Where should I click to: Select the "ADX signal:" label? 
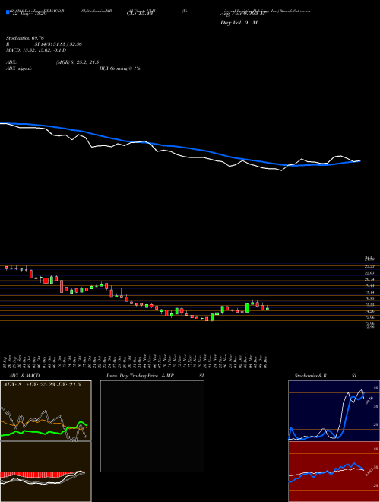click(x=19, y=68)
